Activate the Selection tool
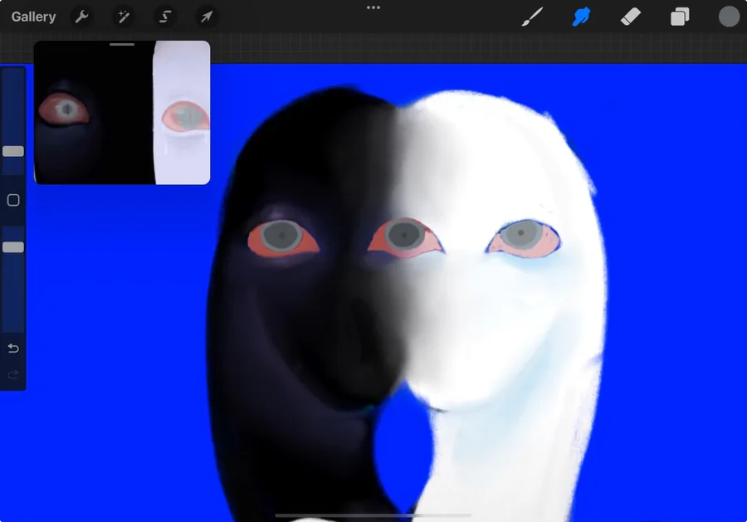Viewport: 747px width, 522px height. tap(165, 17)
